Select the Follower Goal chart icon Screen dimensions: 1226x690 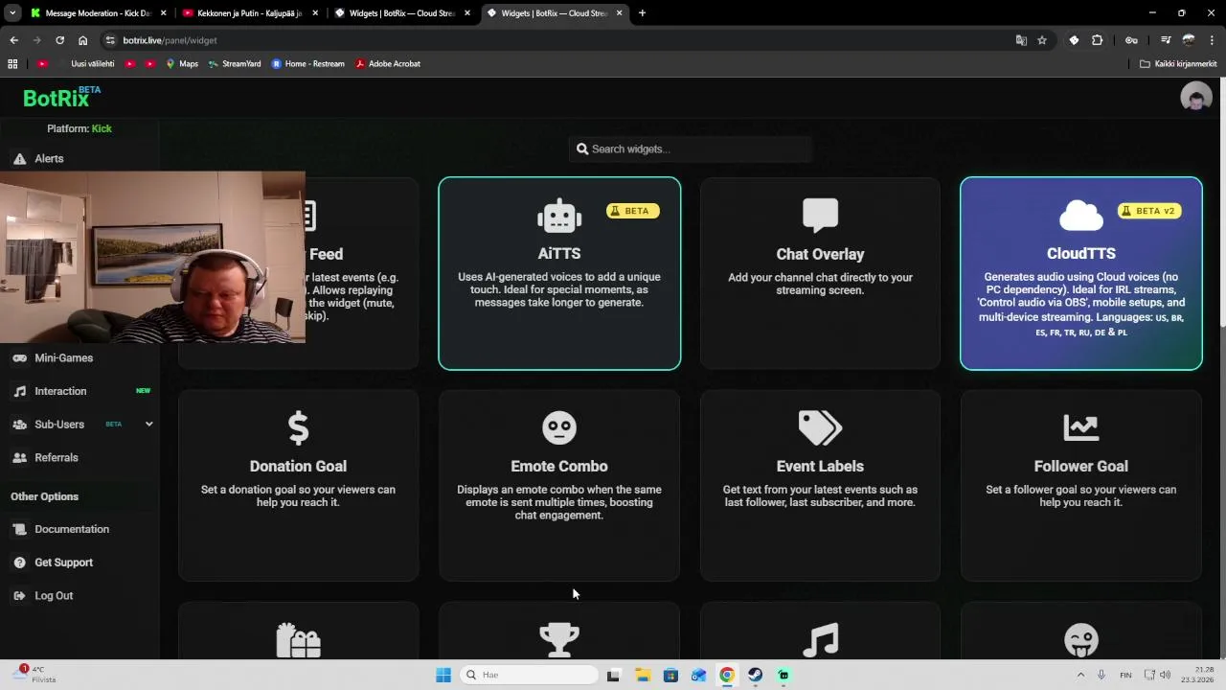(1080, 427)
